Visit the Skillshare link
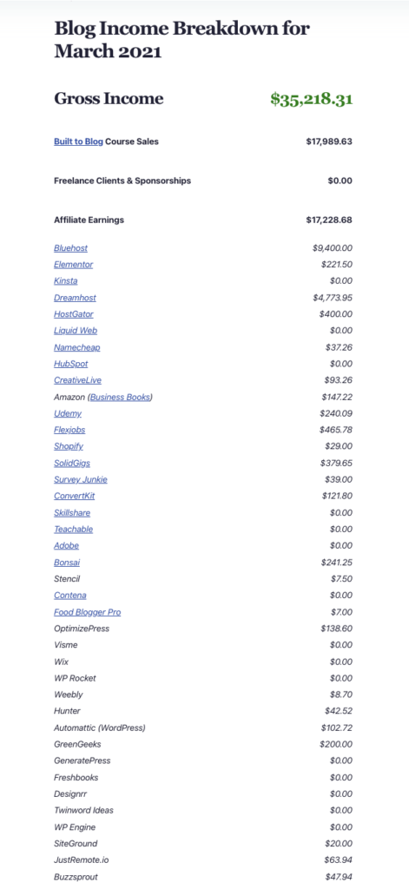Image resolution: width=409 pixels, height=889 pixels. pyautogui.click(x=72, y=512)
